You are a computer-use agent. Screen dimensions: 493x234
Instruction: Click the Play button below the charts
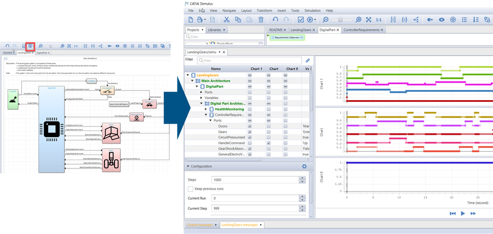(463, 213)
